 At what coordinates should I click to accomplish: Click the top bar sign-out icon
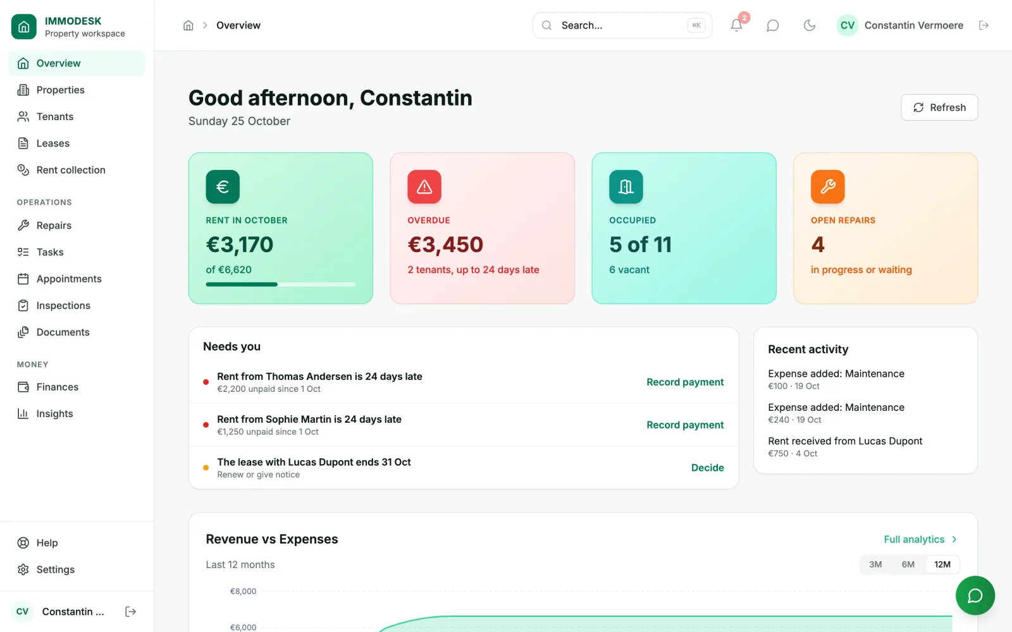984,25
